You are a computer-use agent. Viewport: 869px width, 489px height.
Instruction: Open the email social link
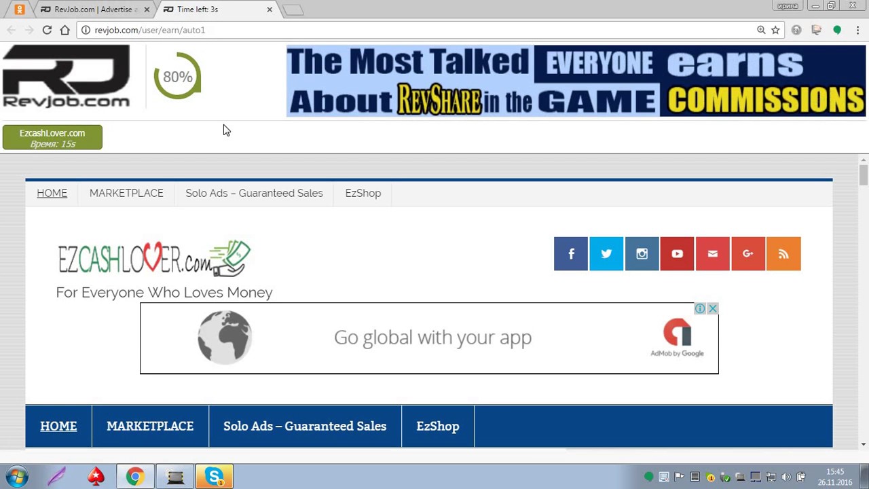pyautogui.click(x=712, y=254)
